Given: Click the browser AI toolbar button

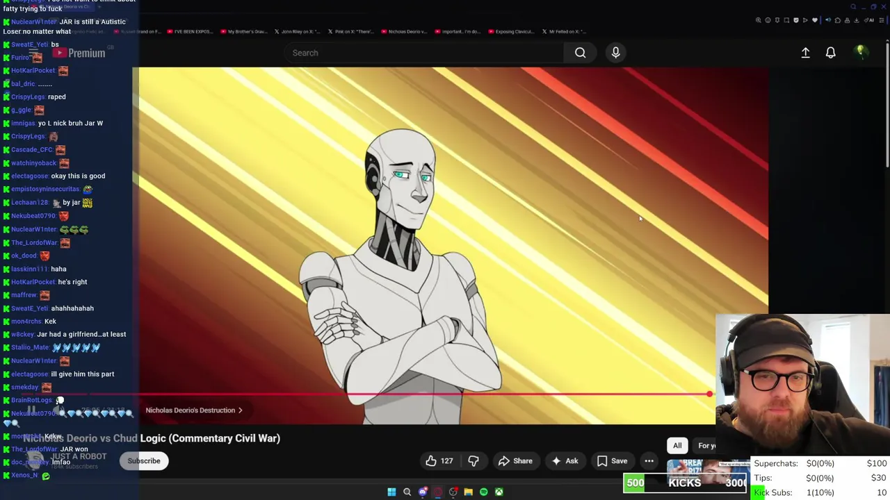Looking at the screenshot, I should pyautogui.click(x=869, y=20).
